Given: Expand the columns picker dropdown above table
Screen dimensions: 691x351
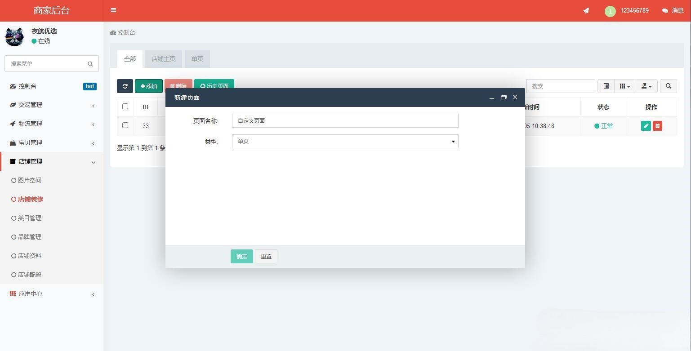Looking at the screenshot, I should point(624,86).
